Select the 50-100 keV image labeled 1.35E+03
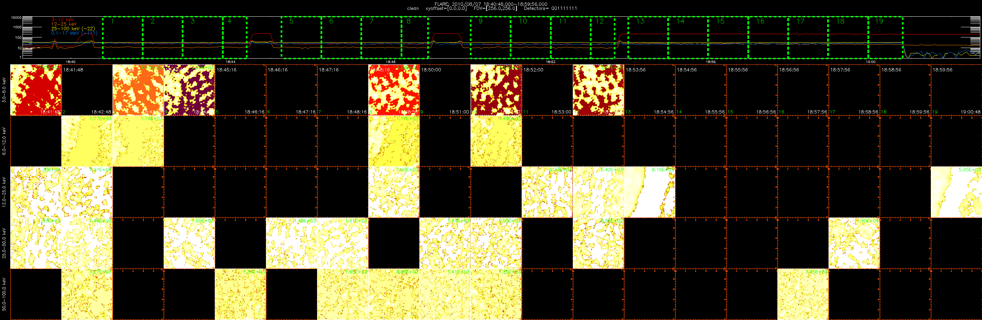The width and height of the screenshot is (982, 320). coord(496,294)
